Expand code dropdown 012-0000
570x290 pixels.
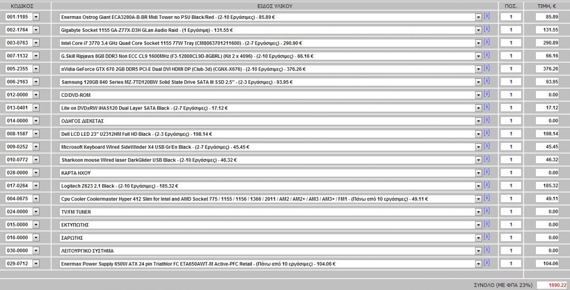[x=36, y=95]
